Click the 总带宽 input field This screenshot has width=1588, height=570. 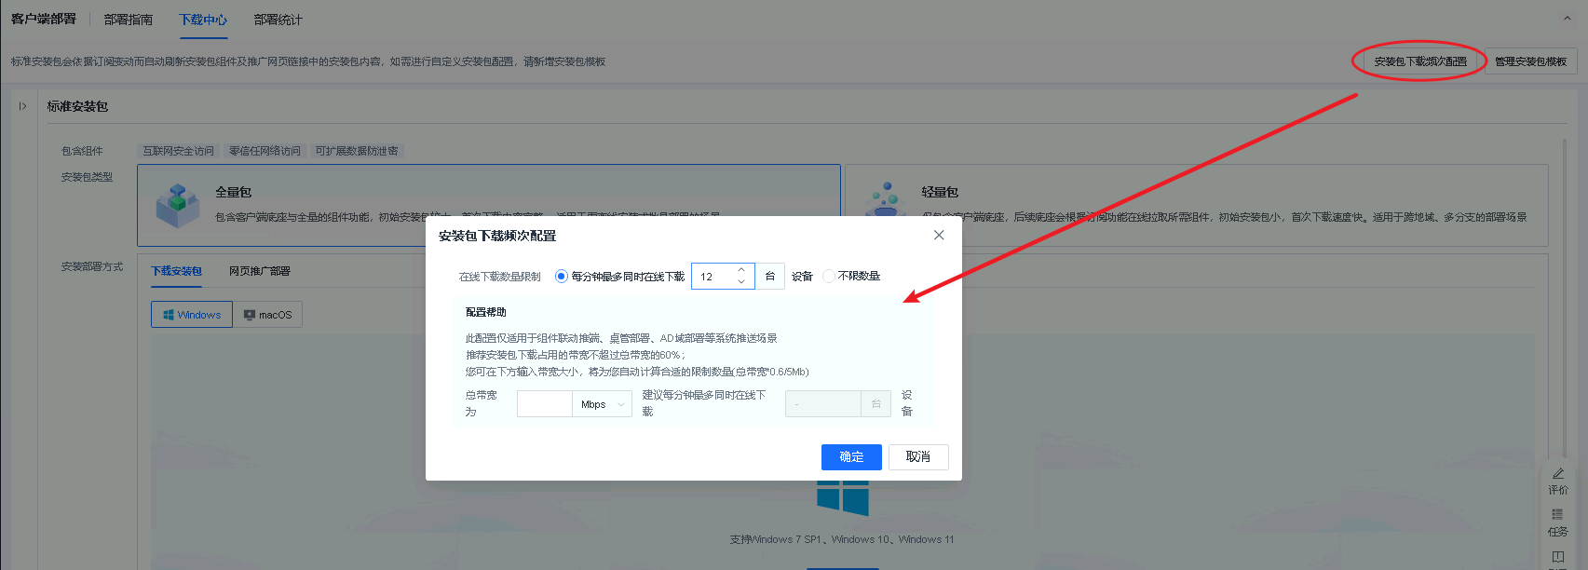pos(544,404)
